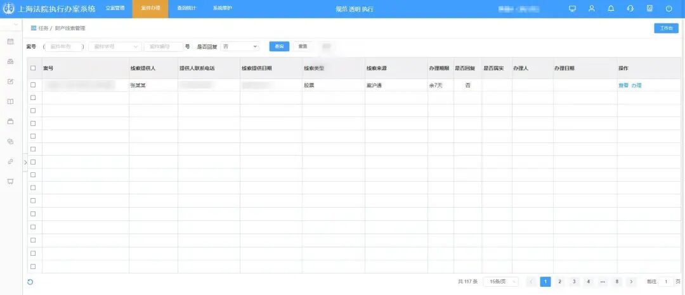Click the headset support icon
This screenshot has height=295, width=685.
[630, 9]
